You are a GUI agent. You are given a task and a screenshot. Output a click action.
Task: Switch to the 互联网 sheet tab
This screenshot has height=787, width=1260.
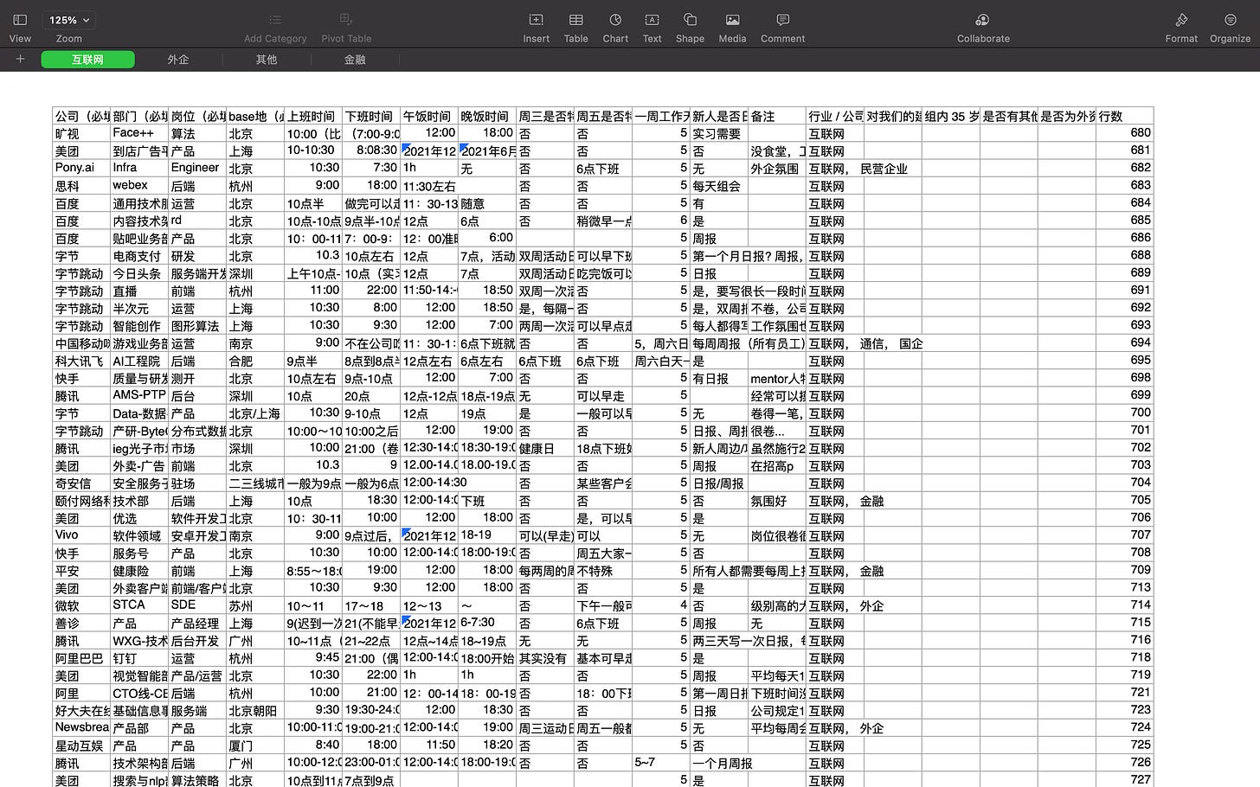click(87, 60)
